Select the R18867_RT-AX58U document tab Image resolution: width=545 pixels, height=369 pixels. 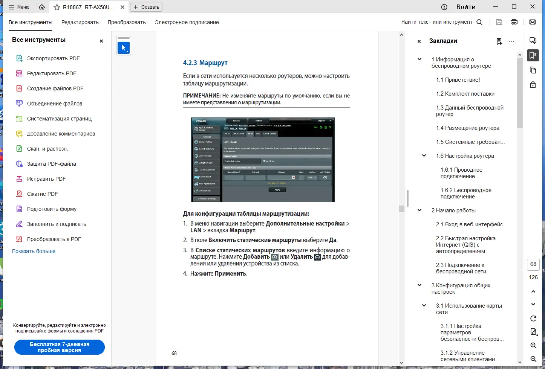click(88, 7)
